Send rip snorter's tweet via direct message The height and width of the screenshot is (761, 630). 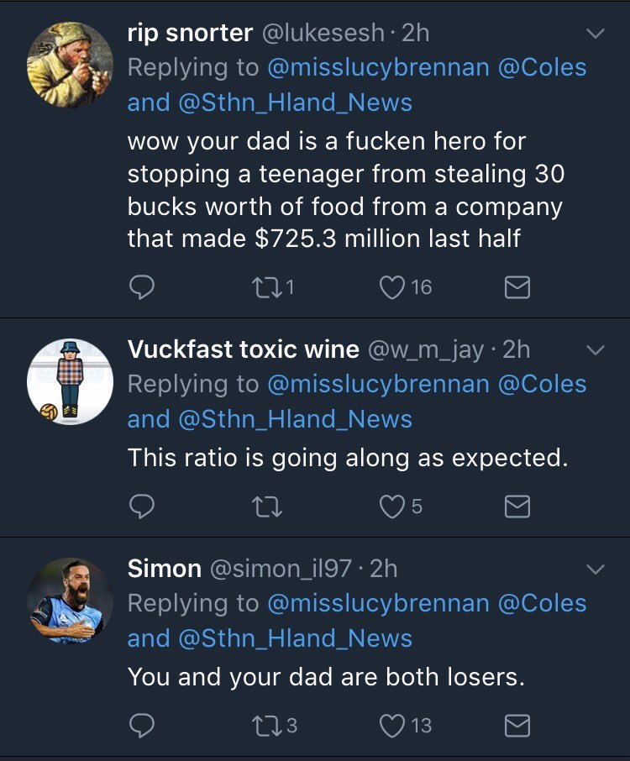[x=517, y=288]
